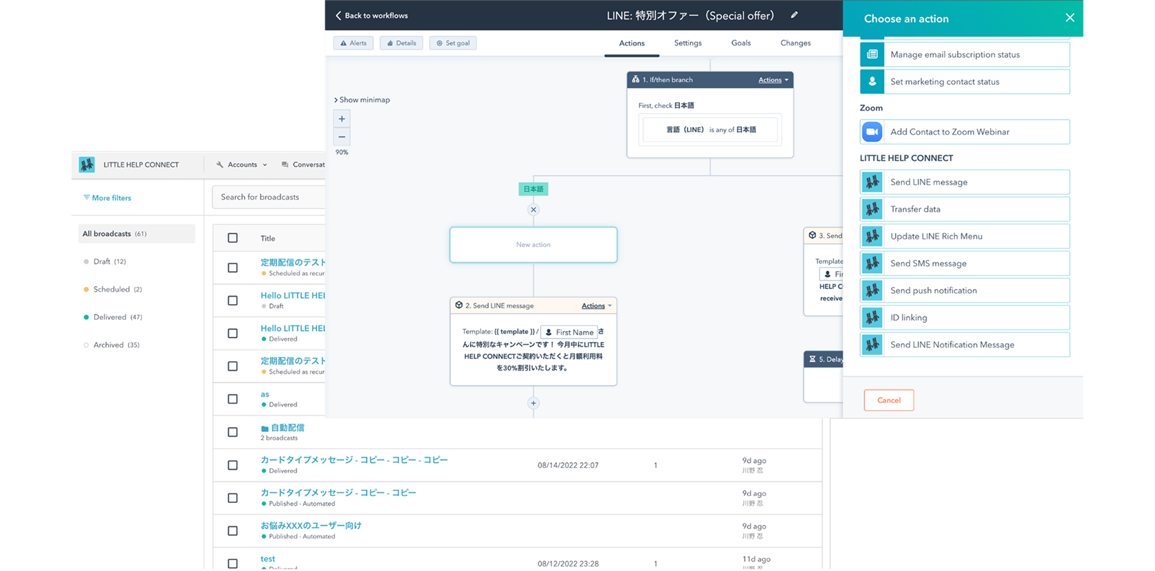Click the Send LINE message action icon
The width and height of the screenshot is (1155, 571).
coord(872,182)
